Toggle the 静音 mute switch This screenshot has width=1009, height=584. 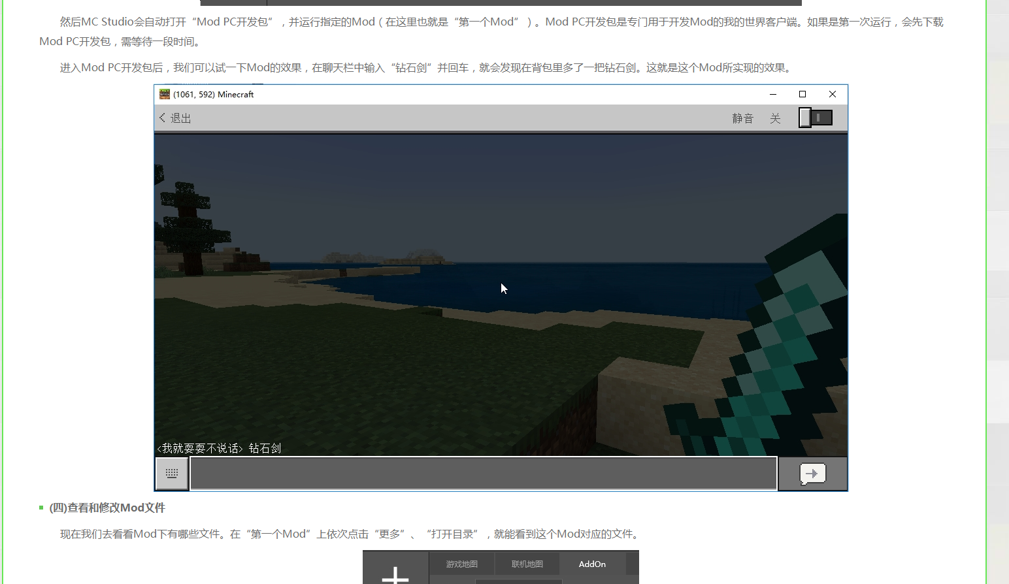(x=816, y=118)
